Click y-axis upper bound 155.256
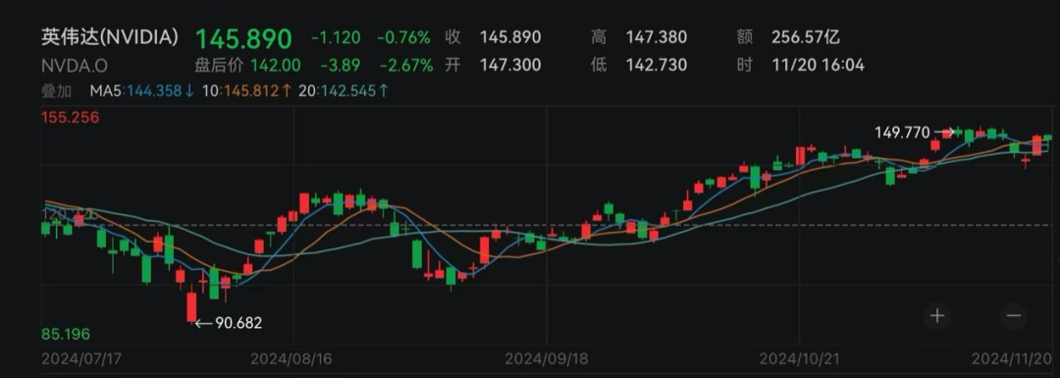 [x=71, y=118]
